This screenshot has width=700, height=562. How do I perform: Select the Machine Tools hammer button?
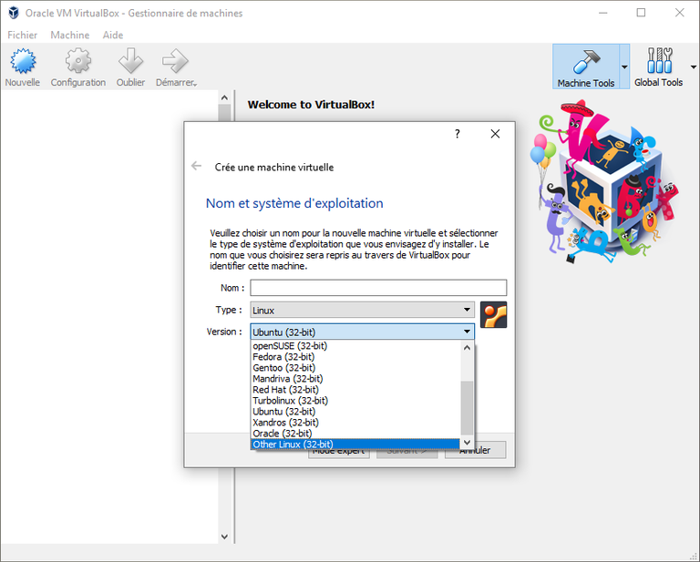click(586, 66)
